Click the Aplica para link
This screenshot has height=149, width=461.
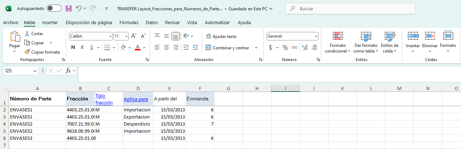click(x=136, y=99)
